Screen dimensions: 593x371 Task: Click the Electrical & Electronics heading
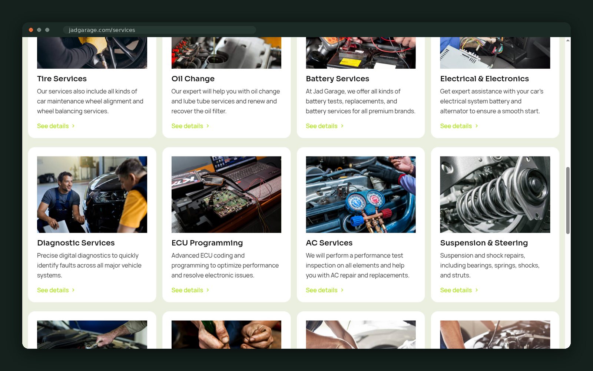[484, 79]
